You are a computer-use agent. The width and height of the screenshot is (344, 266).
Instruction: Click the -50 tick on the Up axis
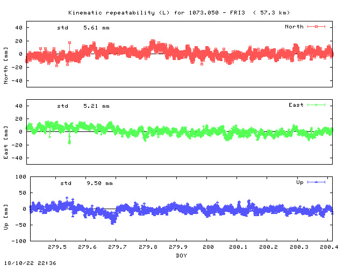(x=20, y=225)
